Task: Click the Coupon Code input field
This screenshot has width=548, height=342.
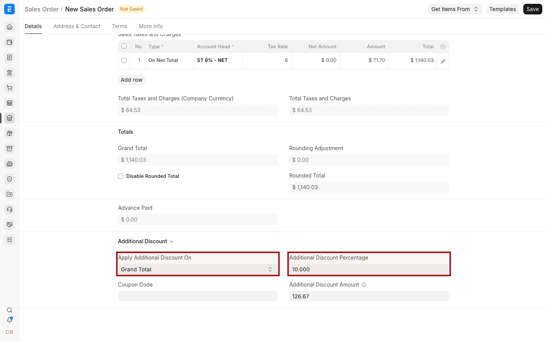Action: 198,296
